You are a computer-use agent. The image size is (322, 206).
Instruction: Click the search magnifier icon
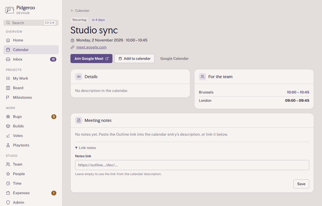pyautogui.click(x=8, y=23)
